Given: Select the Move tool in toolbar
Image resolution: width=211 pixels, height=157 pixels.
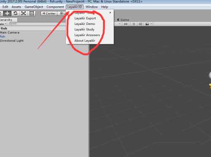Looking at the screenshot, I should click(x=7, y=14).
